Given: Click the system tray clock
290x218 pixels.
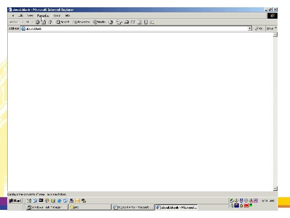Looking at the screenshot, I should 268,201.
